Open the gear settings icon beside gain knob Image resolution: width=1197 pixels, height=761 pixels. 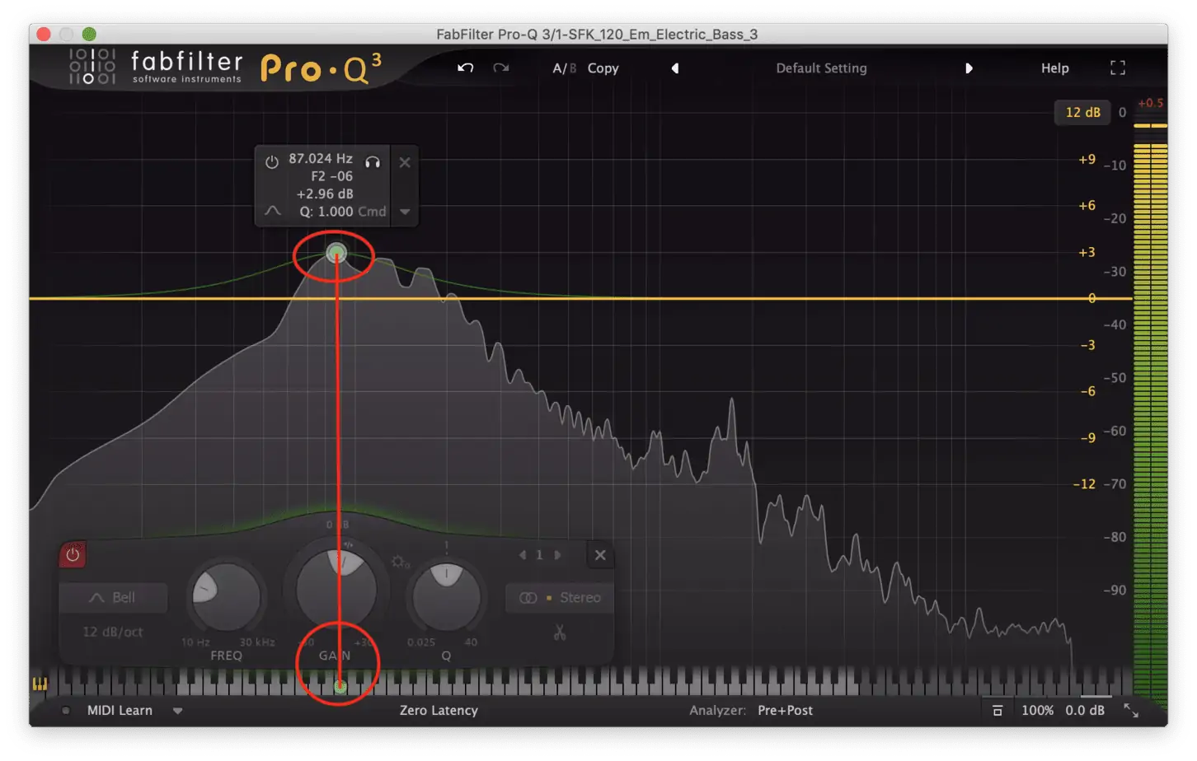tap(400, 562)
